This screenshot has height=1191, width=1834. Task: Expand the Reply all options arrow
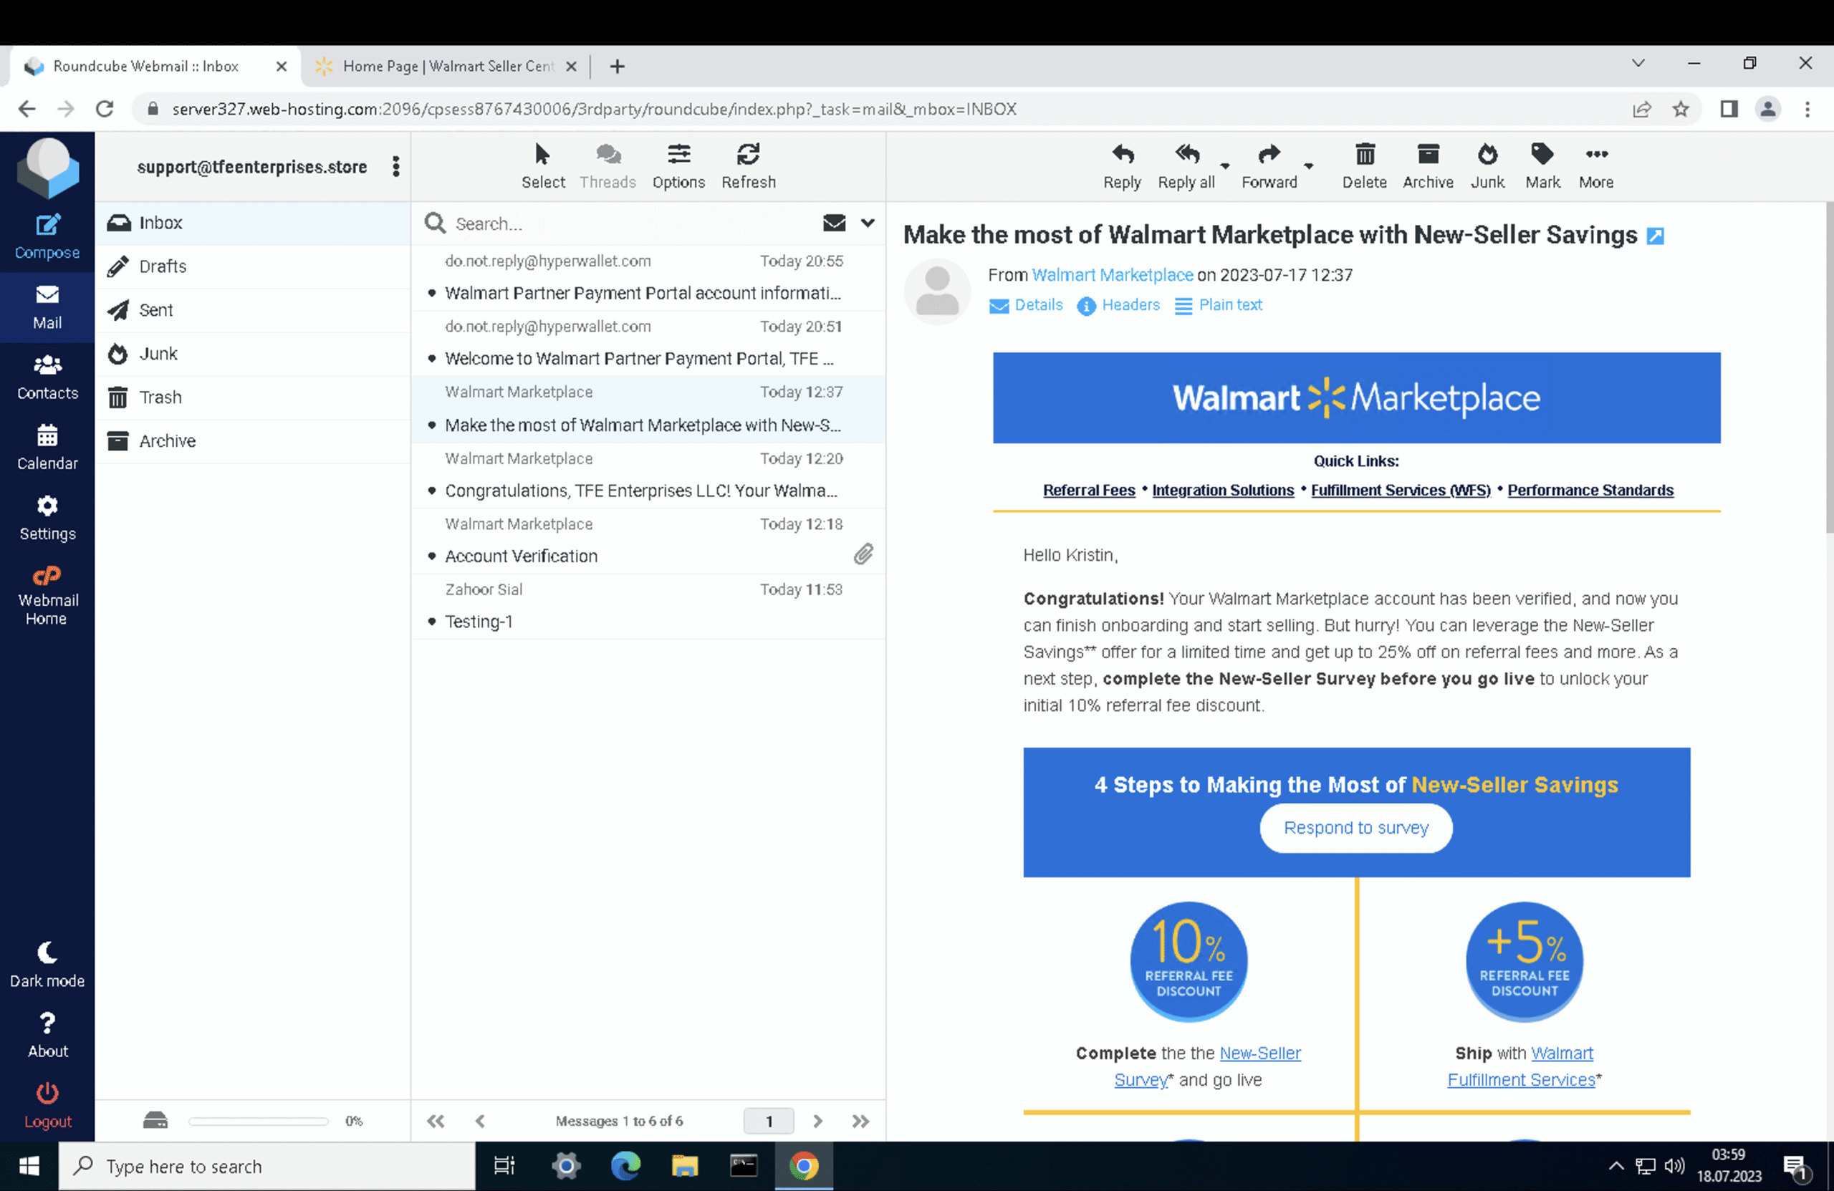coord(1224,165)
